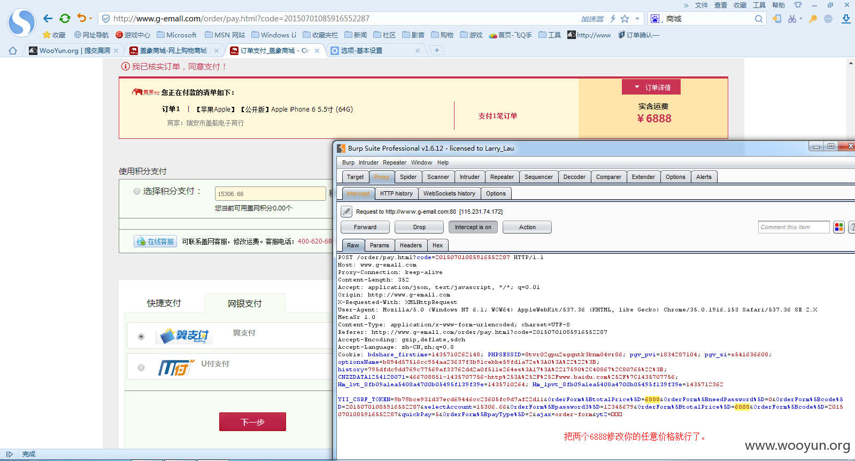Click the lightning accelerator icon

tap(613, 19)
